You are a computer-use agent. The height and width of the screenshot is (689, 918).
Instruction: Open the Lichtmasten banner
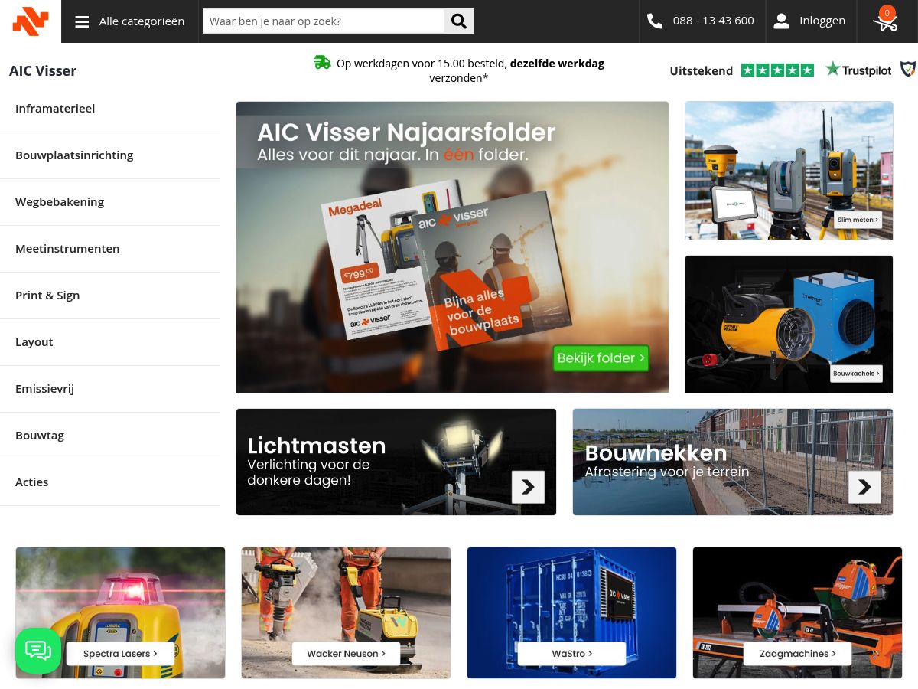pyautogui.click(x=396, y=462)
